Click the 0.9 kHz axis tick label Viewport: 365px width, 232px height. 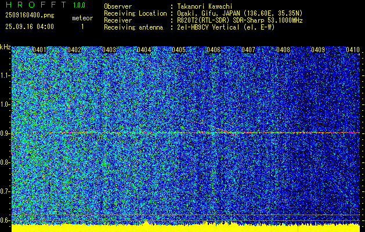coord(5,133)
